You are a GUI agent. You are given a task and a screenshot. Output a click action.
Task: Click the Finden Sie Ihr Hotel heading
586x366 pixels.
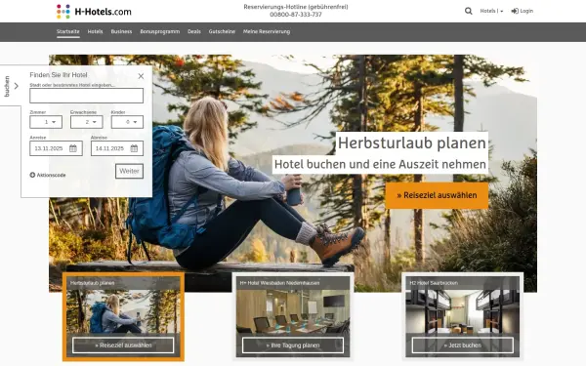59,75
